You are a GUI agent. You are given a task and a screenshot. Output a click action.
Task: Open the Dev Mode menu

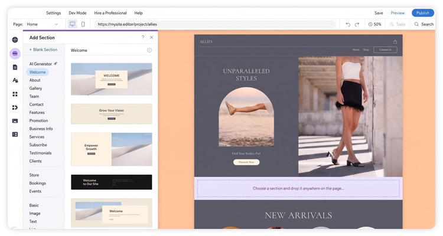point(77,13)
